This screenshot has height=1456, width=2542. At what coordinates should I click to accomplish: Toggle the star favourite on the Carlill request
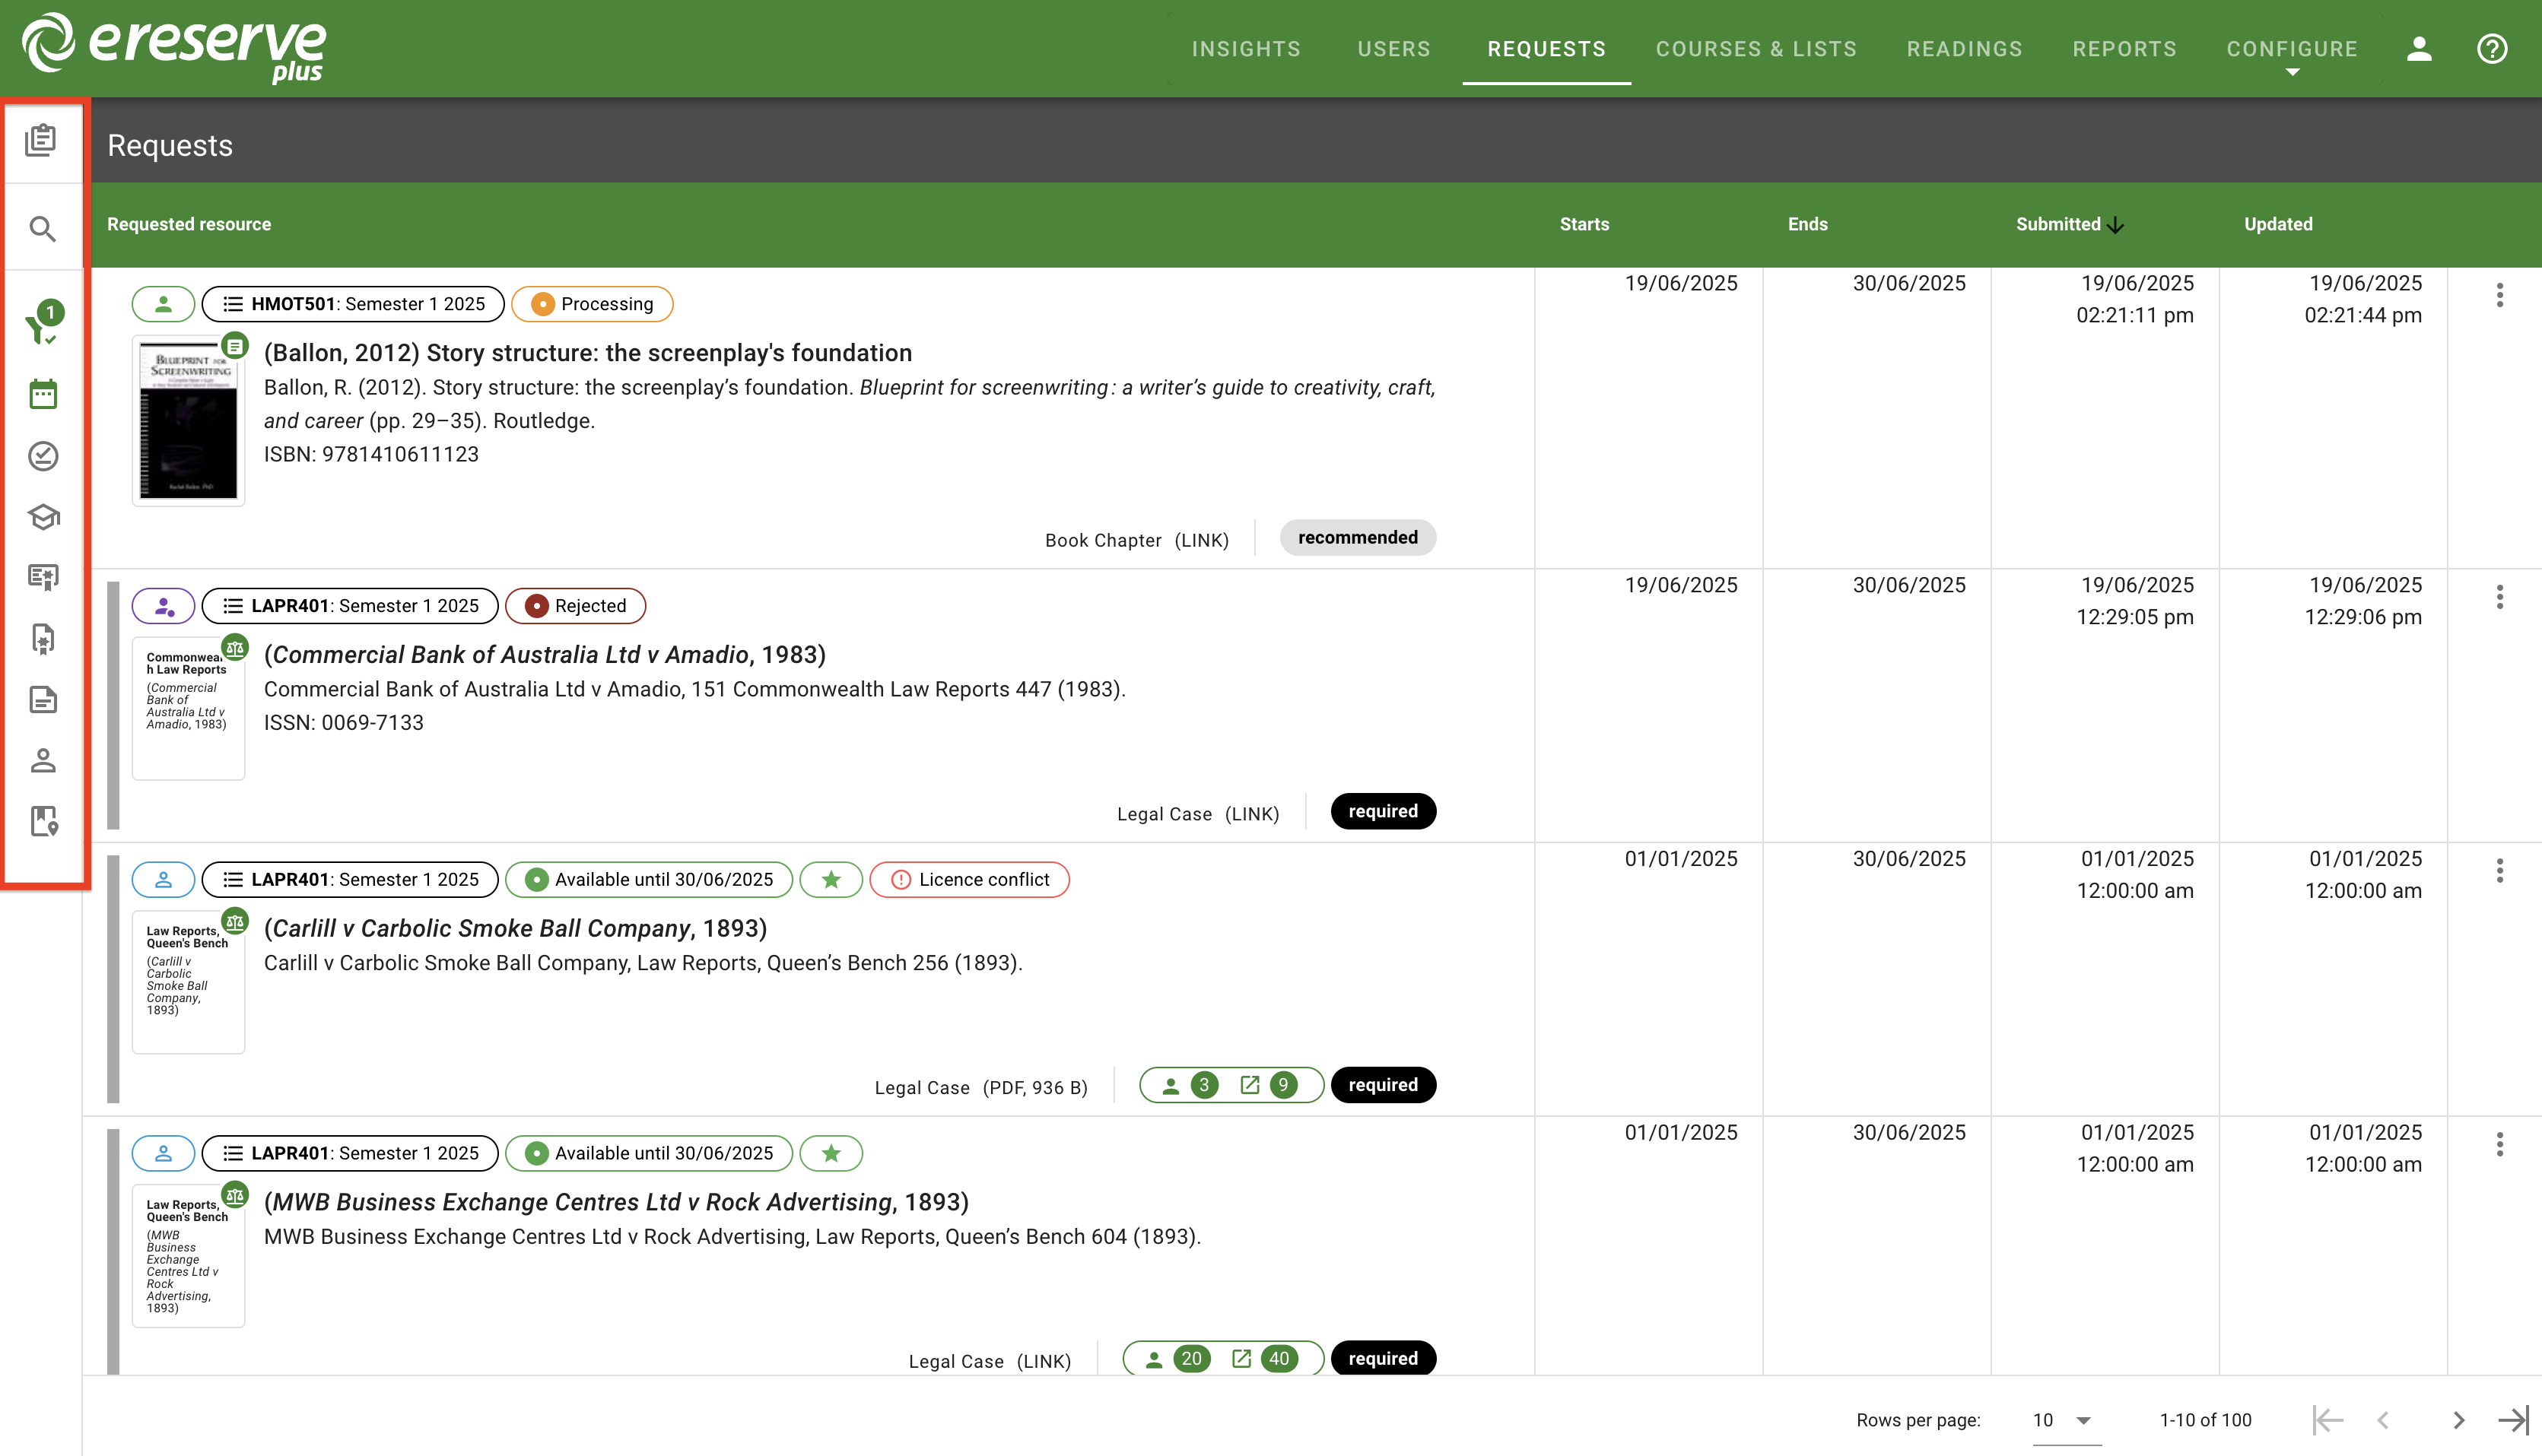(x=831, y=879)
